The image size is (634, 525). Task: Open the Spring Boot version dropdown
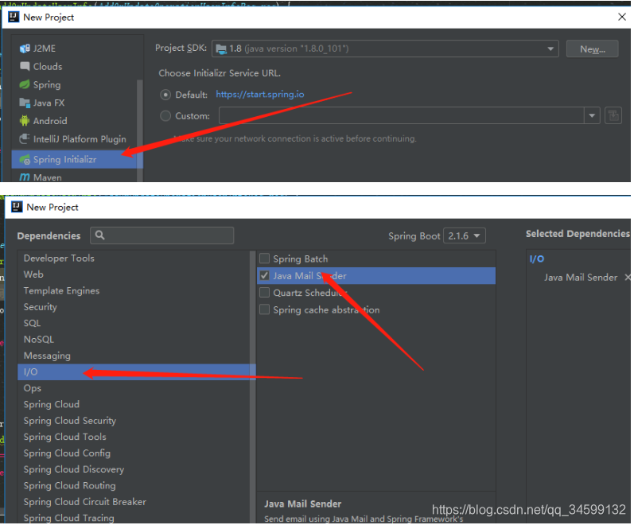[x=465, y=235]
